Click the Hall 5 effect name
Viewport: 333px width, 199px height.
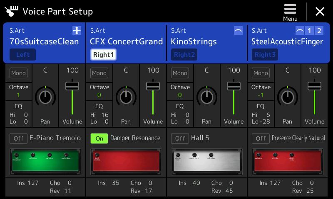200,138
